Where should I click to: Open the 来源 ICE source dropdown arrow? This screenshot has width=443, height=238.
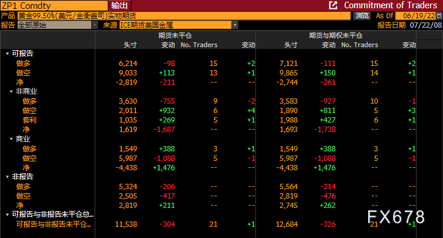[235, 25]
